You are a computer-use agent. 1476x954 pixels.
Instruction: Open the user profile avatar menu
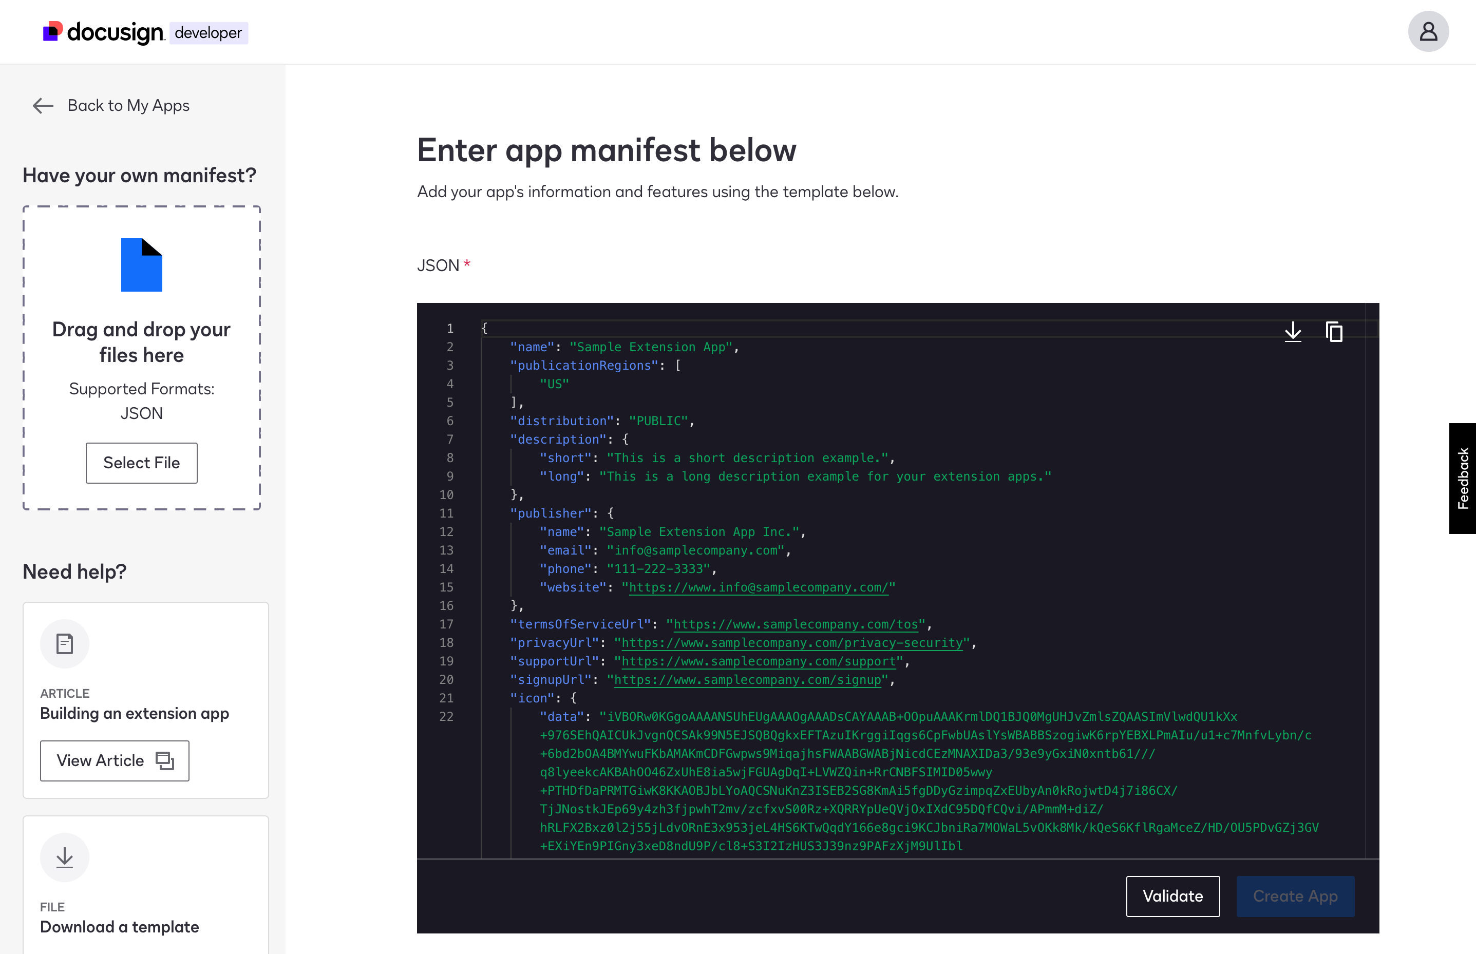tap(1428, 31)
